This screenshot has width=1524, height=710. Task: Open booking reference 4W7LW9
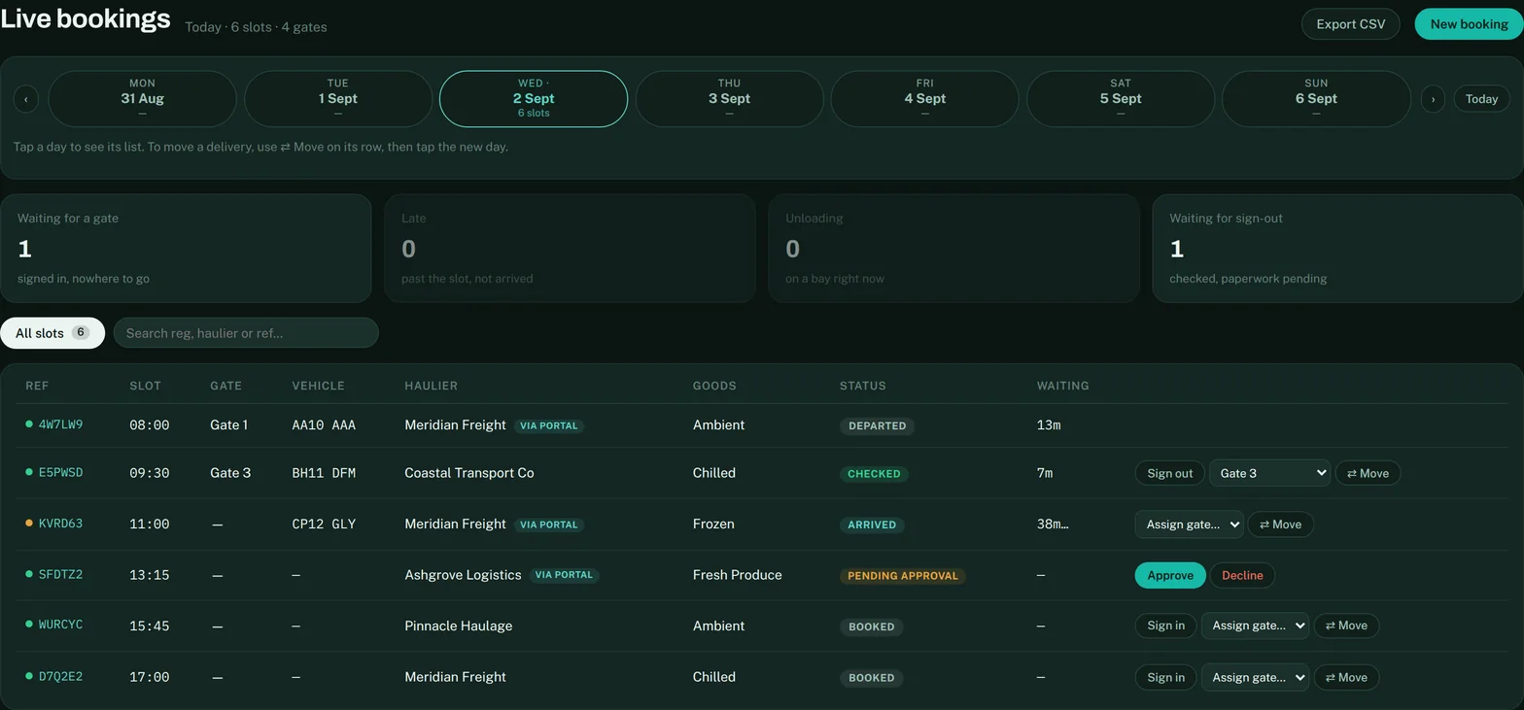pyautogui.click(x=60, y=424)
